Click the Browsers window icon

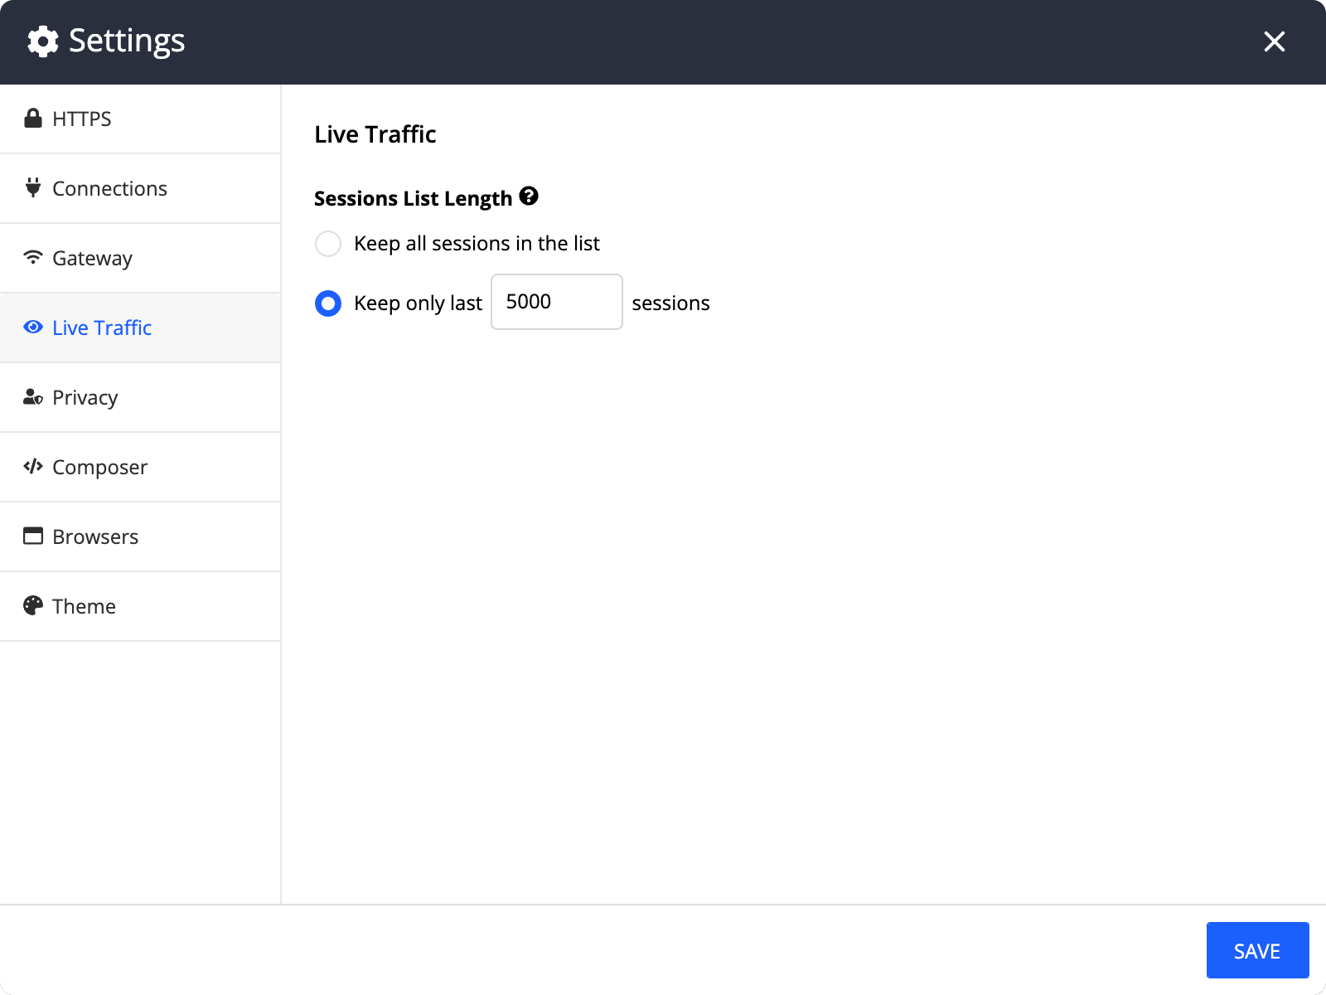pyautogui.click(x=33, y=536)
